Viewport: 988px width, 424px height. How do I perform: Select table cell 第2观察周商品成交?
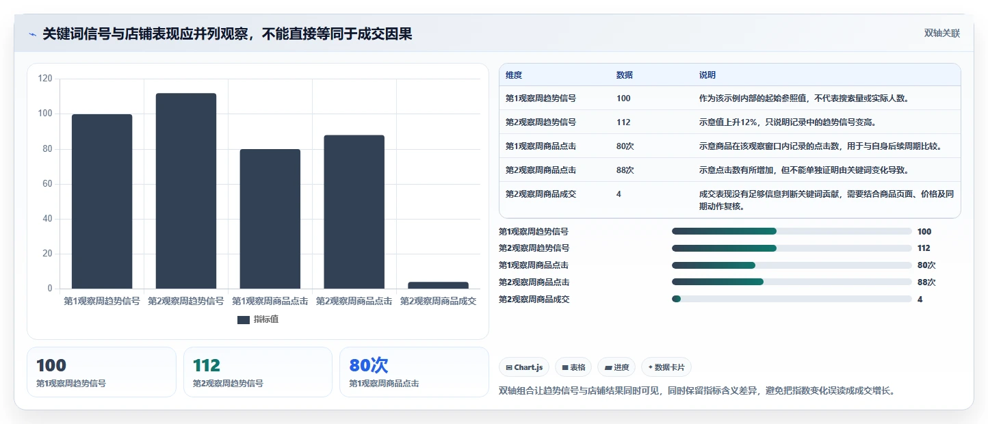point(541,194)
